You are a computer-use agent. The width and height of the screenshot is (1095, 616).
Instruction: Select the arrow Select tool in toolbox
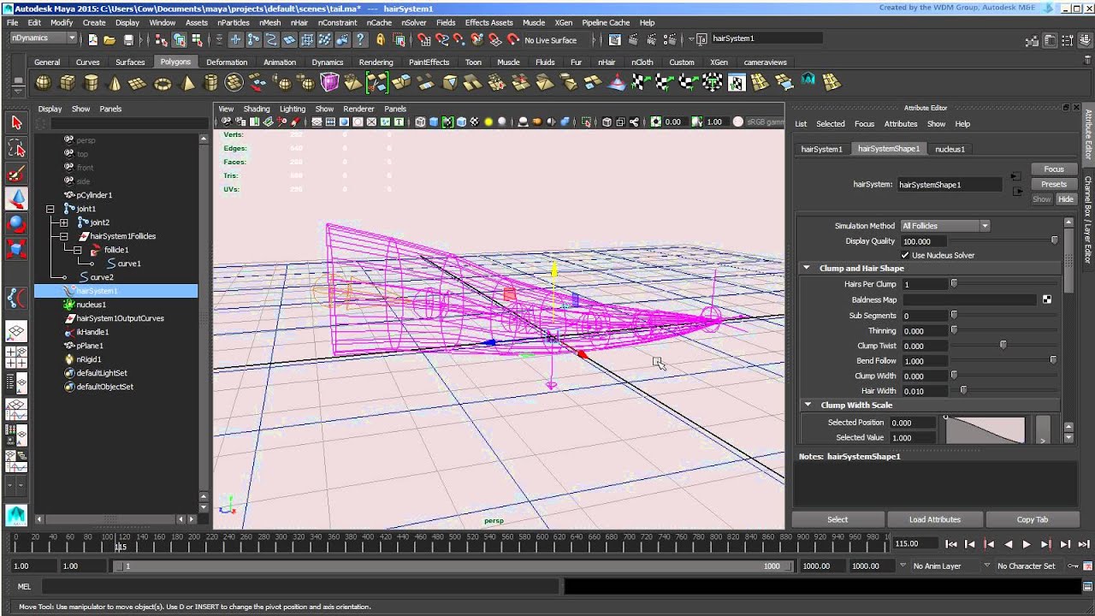tap(16, 123)
